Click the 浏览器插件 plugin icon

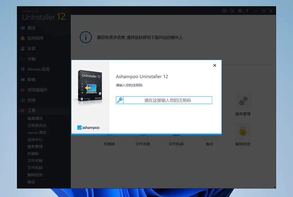coord(23,90)
